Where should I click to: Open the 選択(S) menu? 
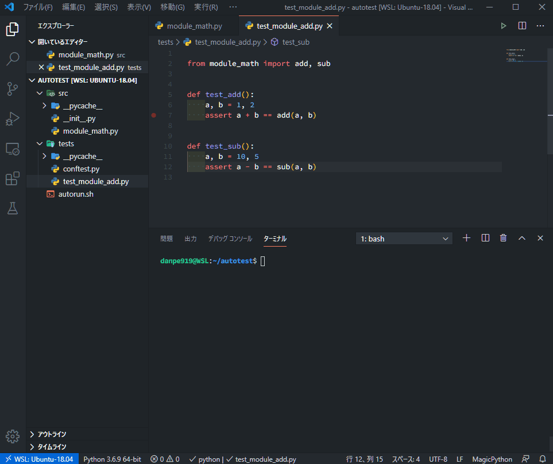pyautogui.click(x=106, y=7)
